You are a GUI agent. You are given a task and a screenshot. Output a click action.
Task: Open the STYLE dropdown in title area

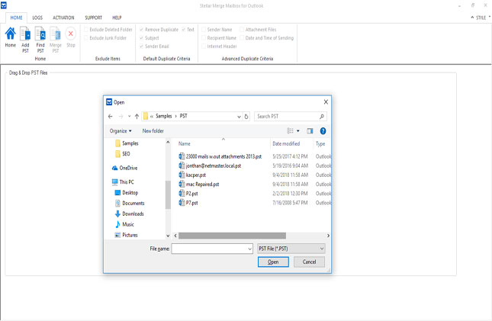(x=481, y=18)
